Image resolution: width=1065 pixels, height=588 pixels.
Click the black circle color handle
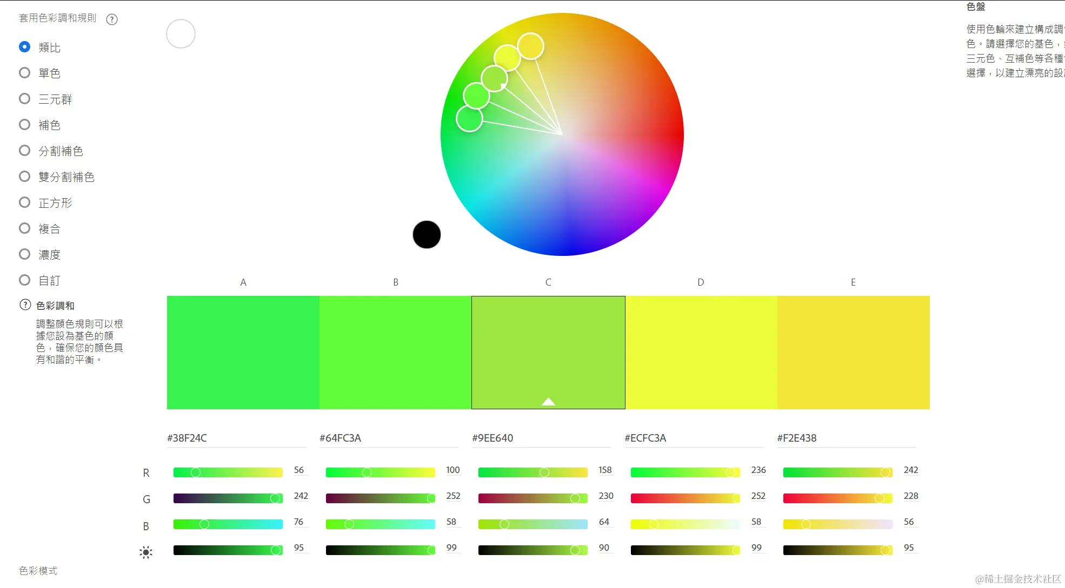427,234
